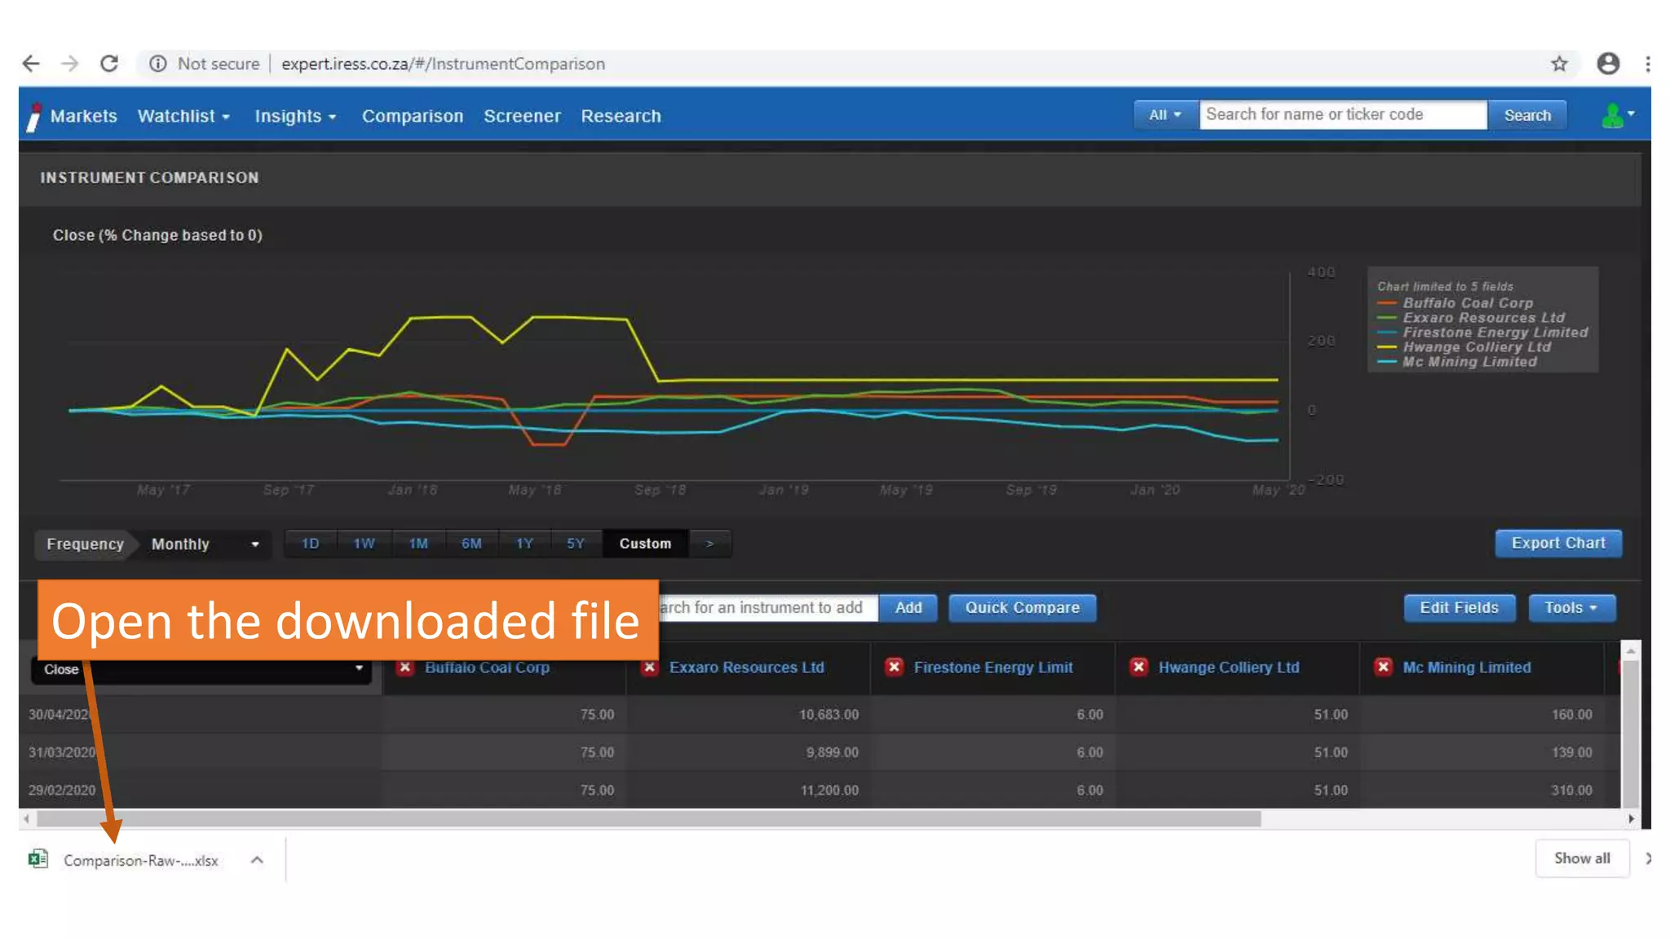Viewport: 1670px width, 939px height.
Task: Open the Watchlist menu
Action: click(x=183, y=116)
